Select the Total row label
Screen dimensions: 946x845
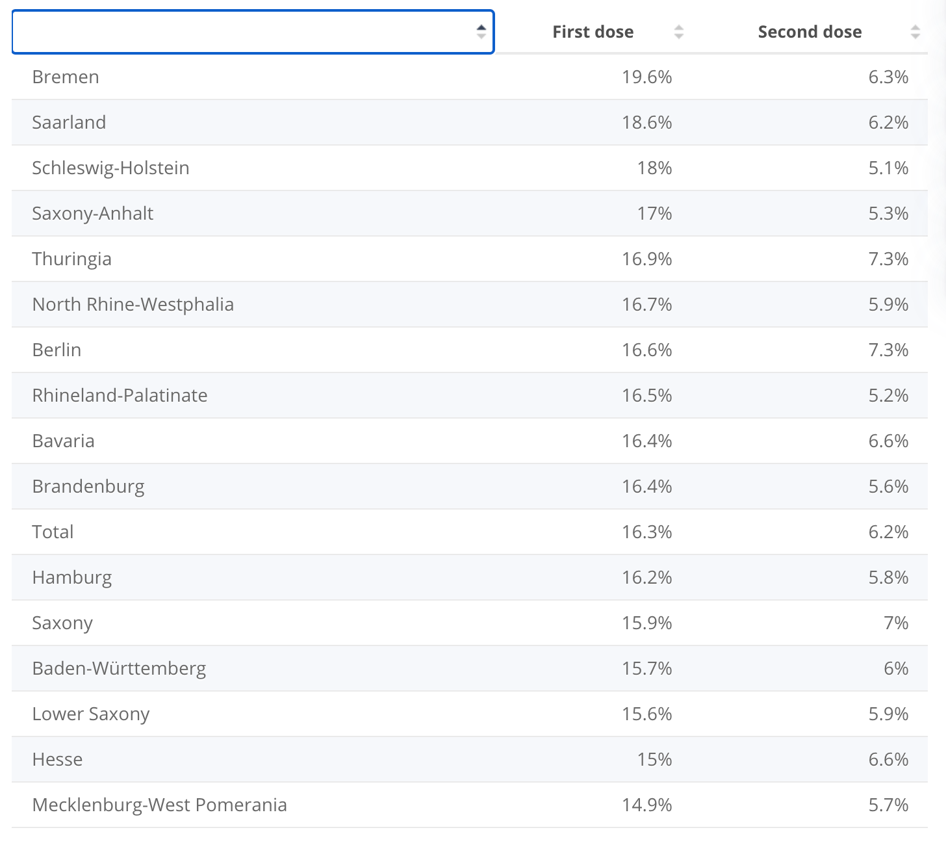coord(53,532)
